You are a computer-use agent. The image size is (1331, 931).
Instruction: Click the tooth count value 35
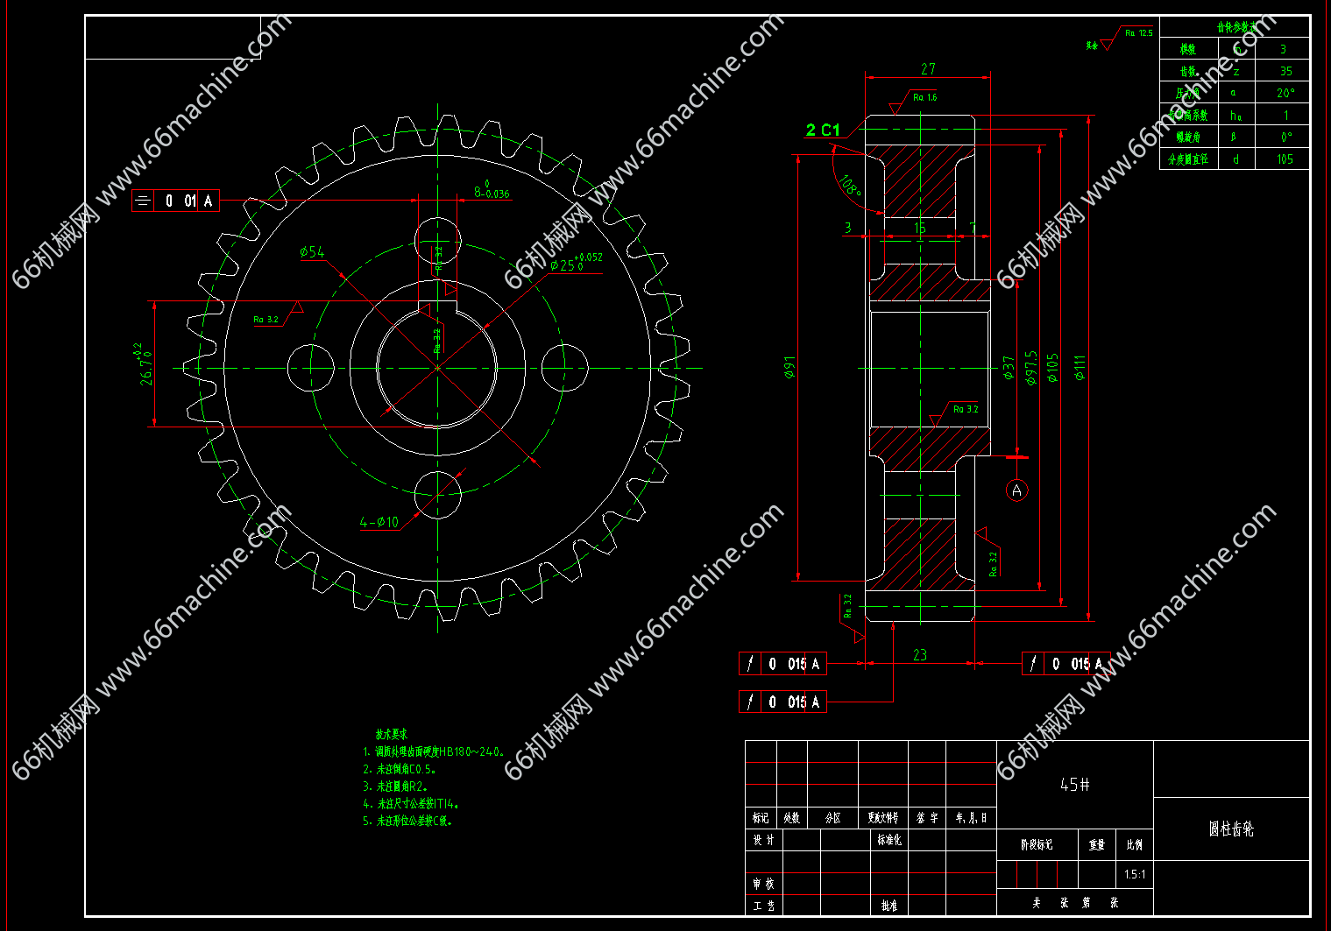[1285, 71]
